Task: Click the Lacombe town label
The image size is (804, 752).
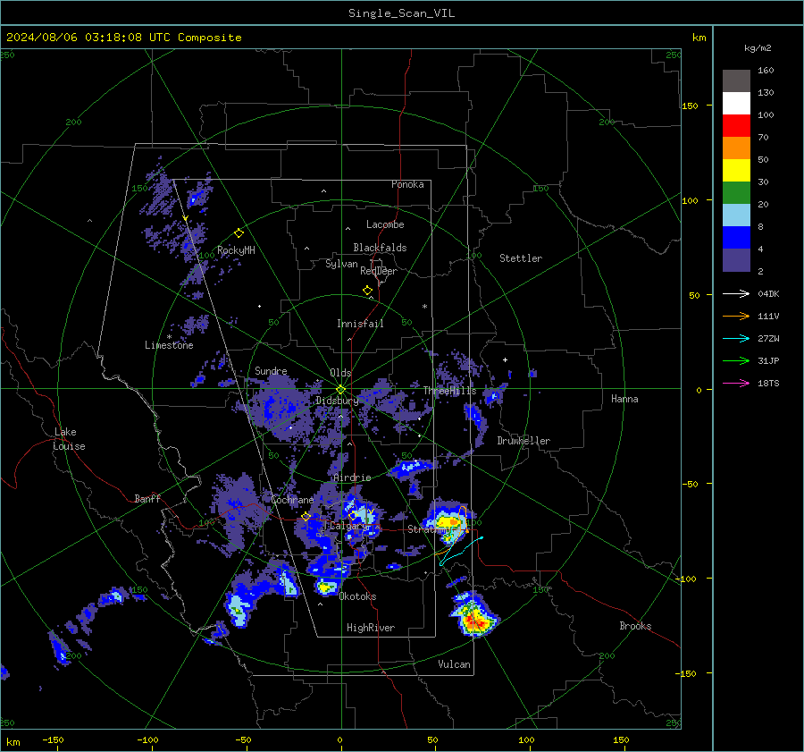Action: click(385, 224)
